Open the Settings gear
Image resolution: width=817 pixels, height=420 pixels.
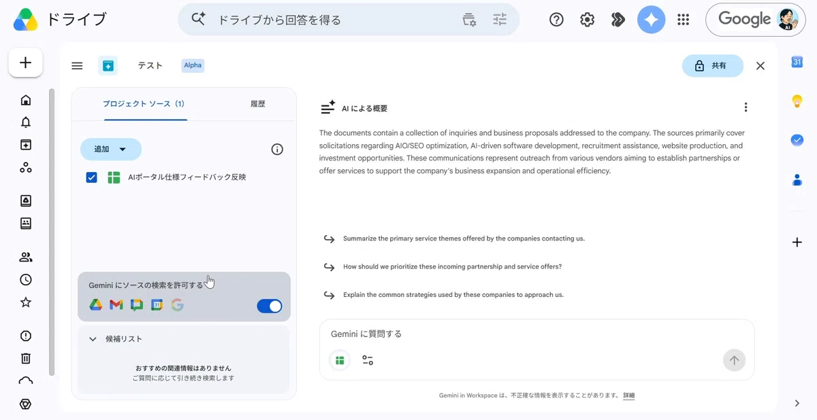pos(587,20)
